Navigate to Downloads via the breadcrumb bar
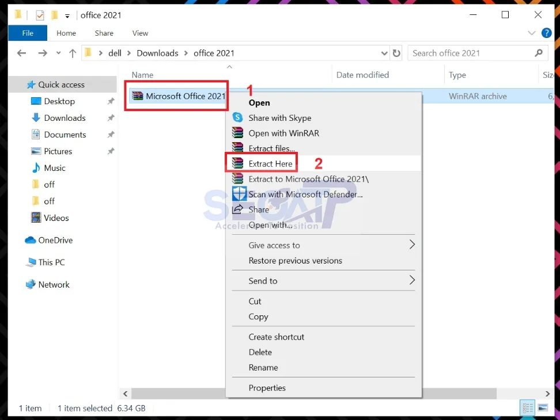Image resolution: width=560 pixels, height=420 pixels. [x=158, y=52]
